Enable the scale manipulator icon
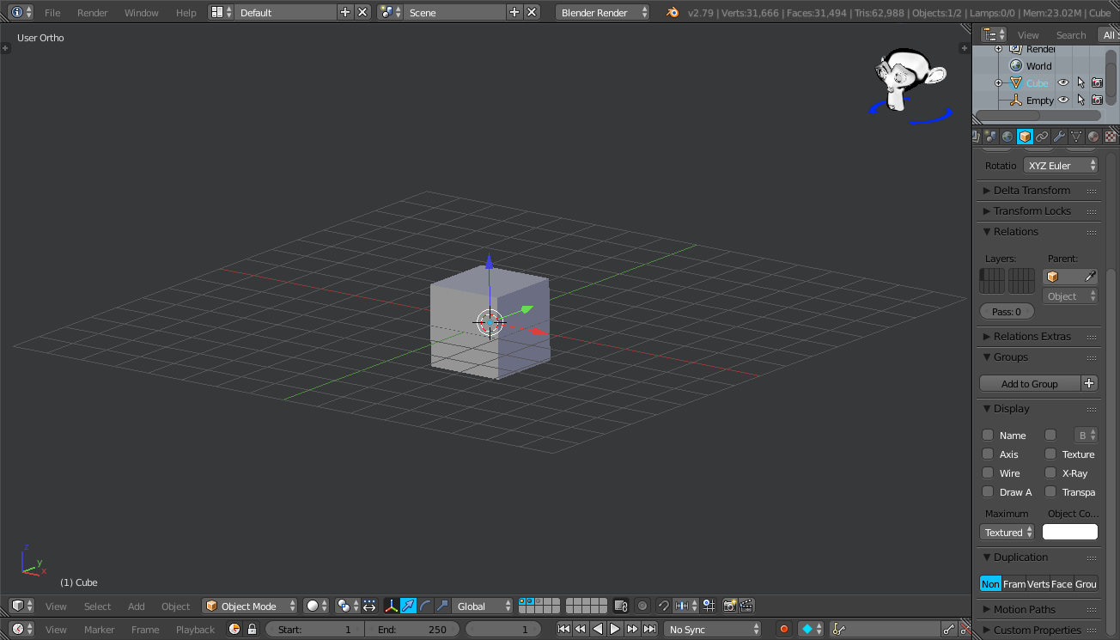The width and height of the screenshot is (1120, 640). point(442,606)
